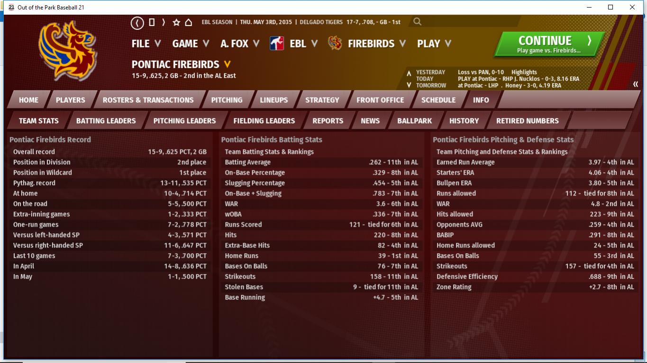The image size is (647, 363).
Task: Open the PITCHING LEADERS subtab
Action: tap(184, 121)
